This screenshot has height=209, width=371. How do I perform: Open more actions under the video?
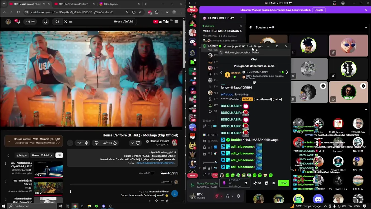point(70,143)
